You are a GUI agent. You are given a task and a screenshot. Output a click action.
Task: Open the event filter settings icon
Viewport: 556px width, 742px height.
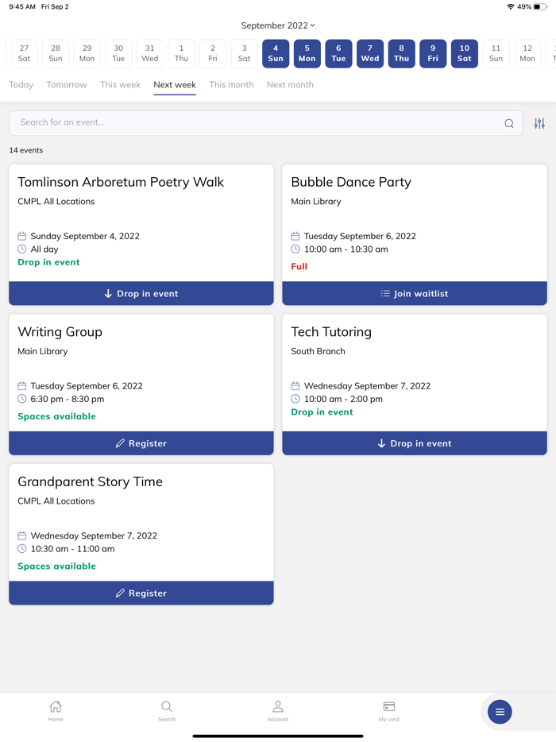539,123
